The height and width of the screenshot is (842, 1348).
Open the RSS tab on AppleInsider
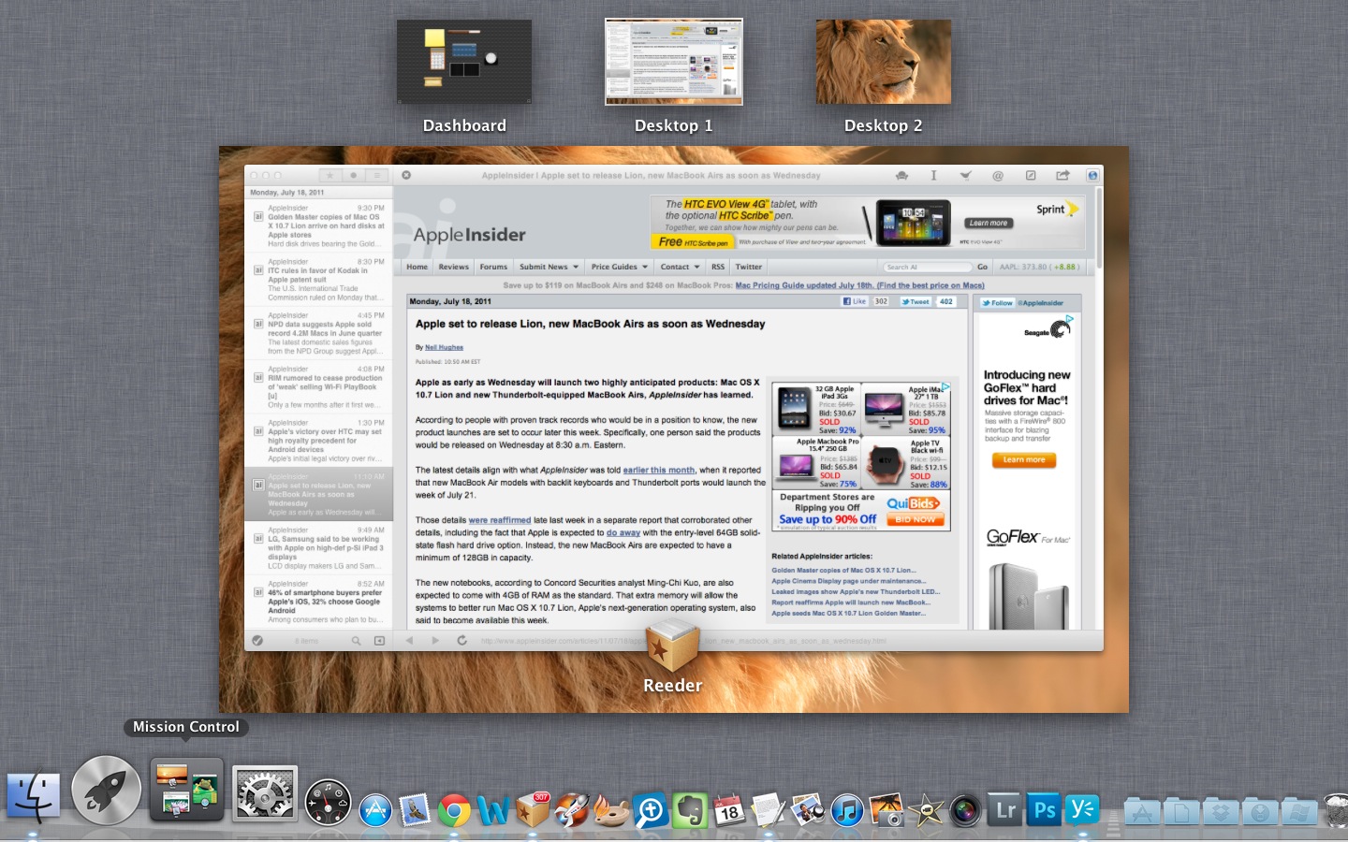coord(718,267)
